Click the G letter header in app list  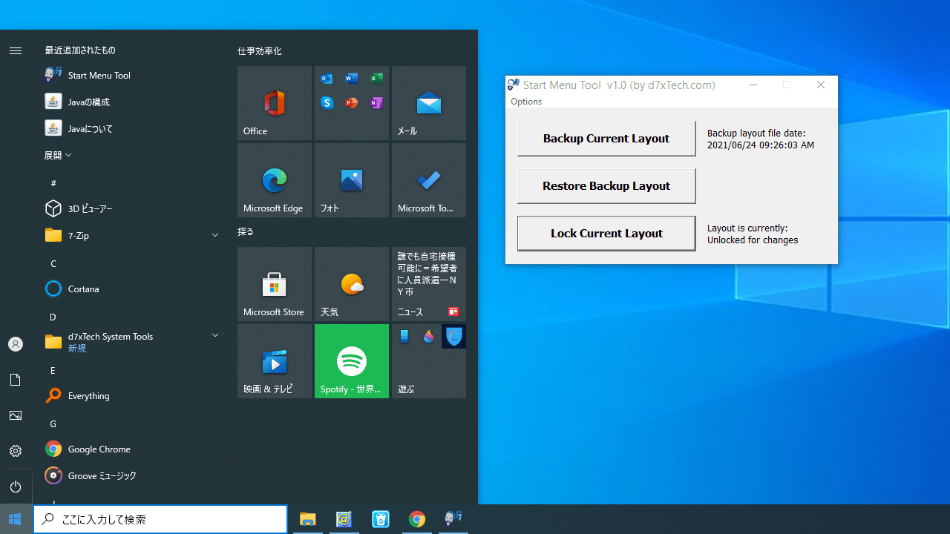point(53,423)
